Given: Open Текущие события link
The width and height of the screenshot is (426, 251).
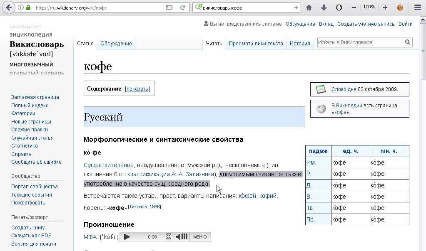Looking at the screenshot, I should 32,194.
